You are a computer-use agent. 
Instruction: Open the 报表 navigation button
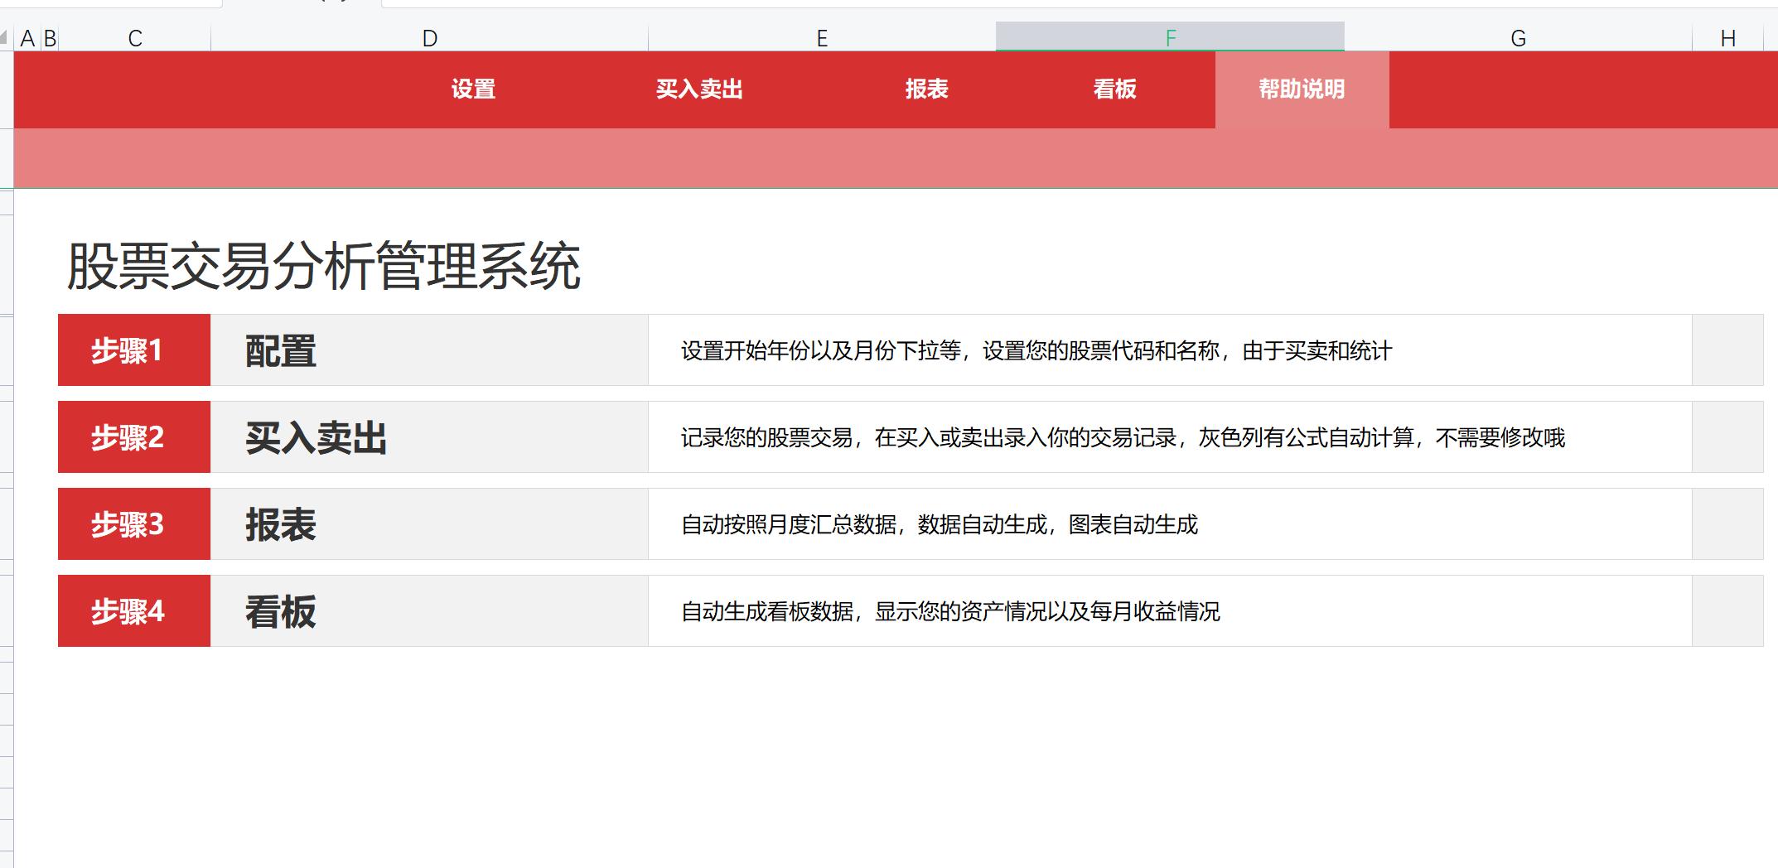point(928,89)
